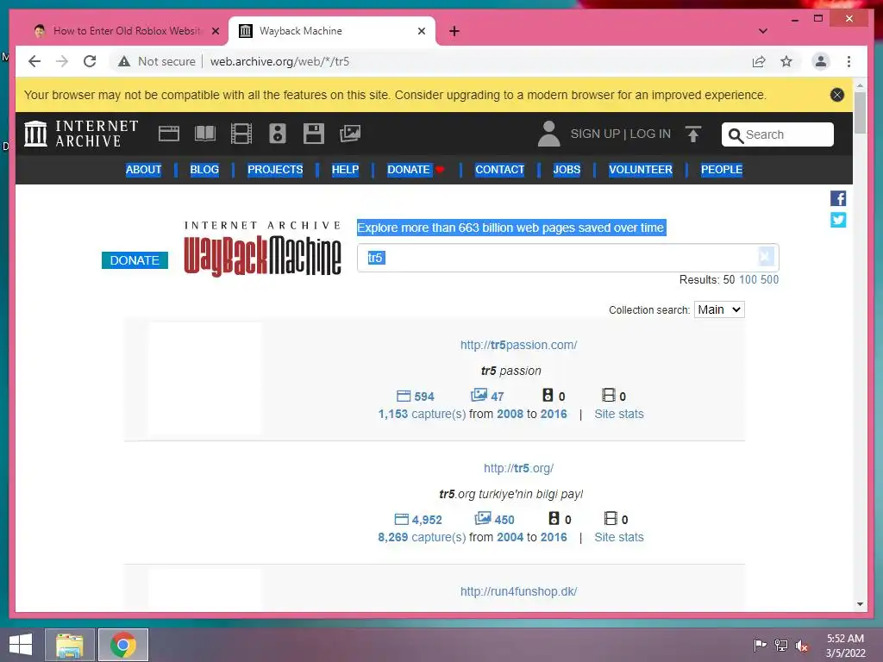
Task: Open Chrome tab search chevron
Action: click(x=762, y=31)
